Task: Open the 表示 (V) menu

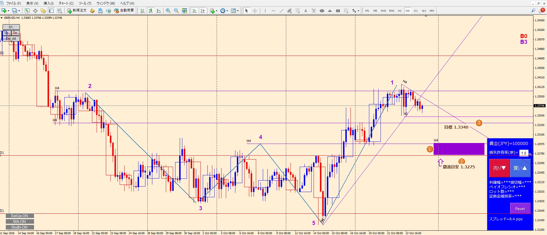Action: pos(32,3)
